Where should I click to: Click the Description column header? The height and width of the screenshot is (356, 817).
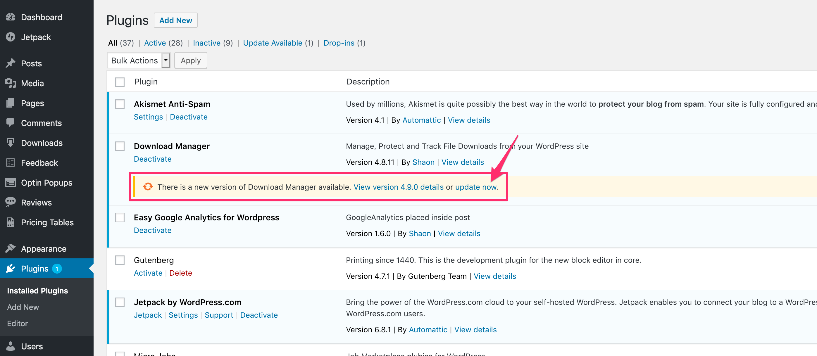tap(368, 82)
